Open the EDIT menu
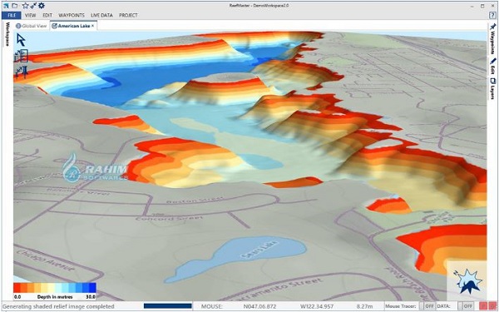The height and width of the screenshot is (312, 499). coord(47,15)
